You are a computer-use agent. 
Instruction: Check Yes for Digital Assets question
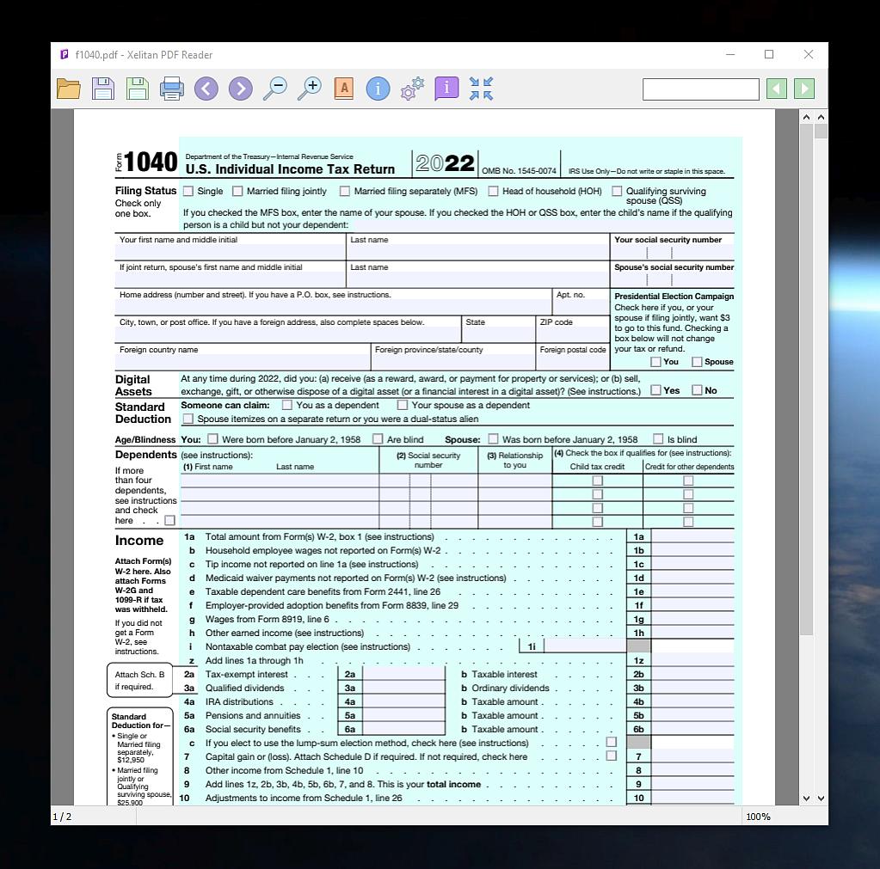click(x=655, y=390)
